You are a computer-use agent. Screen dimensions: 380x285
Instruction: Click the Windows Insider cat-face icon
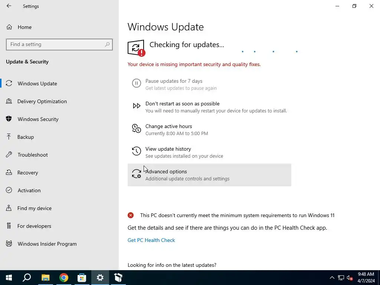(x=9, y=243)
